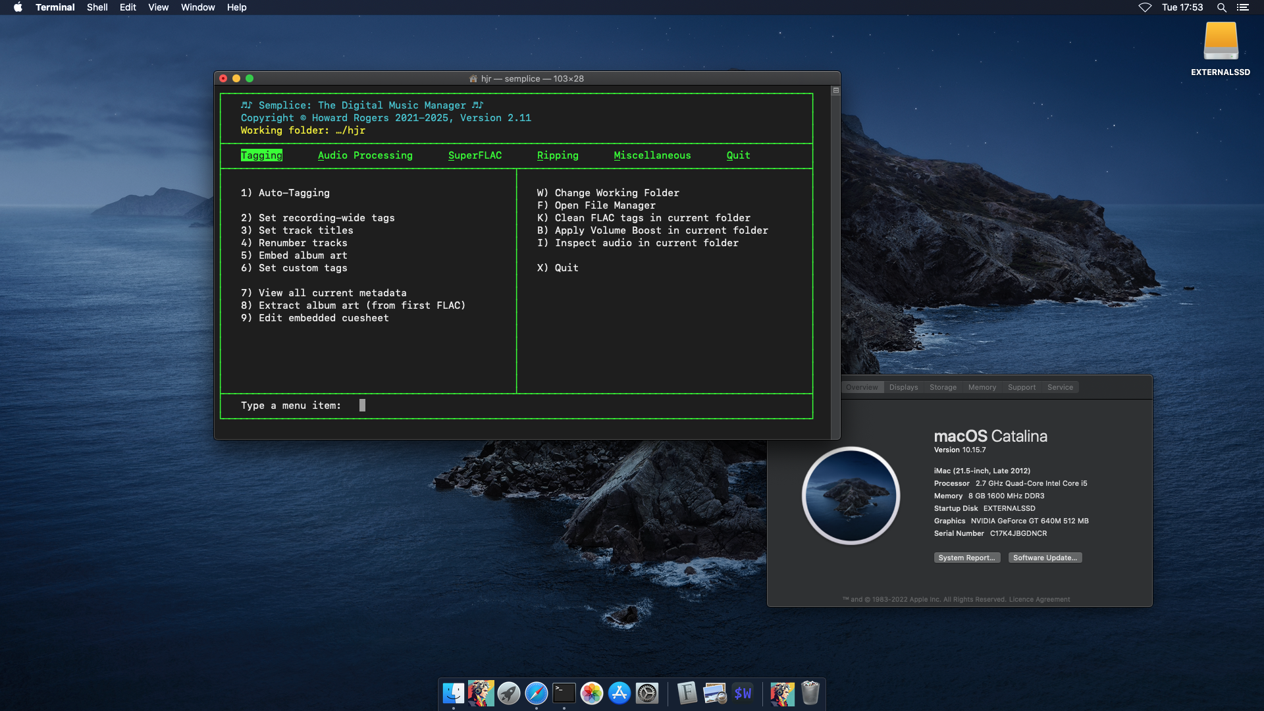Switch to the Storage tab
This screenshot has width=1264, height=711.
[943, 387]
